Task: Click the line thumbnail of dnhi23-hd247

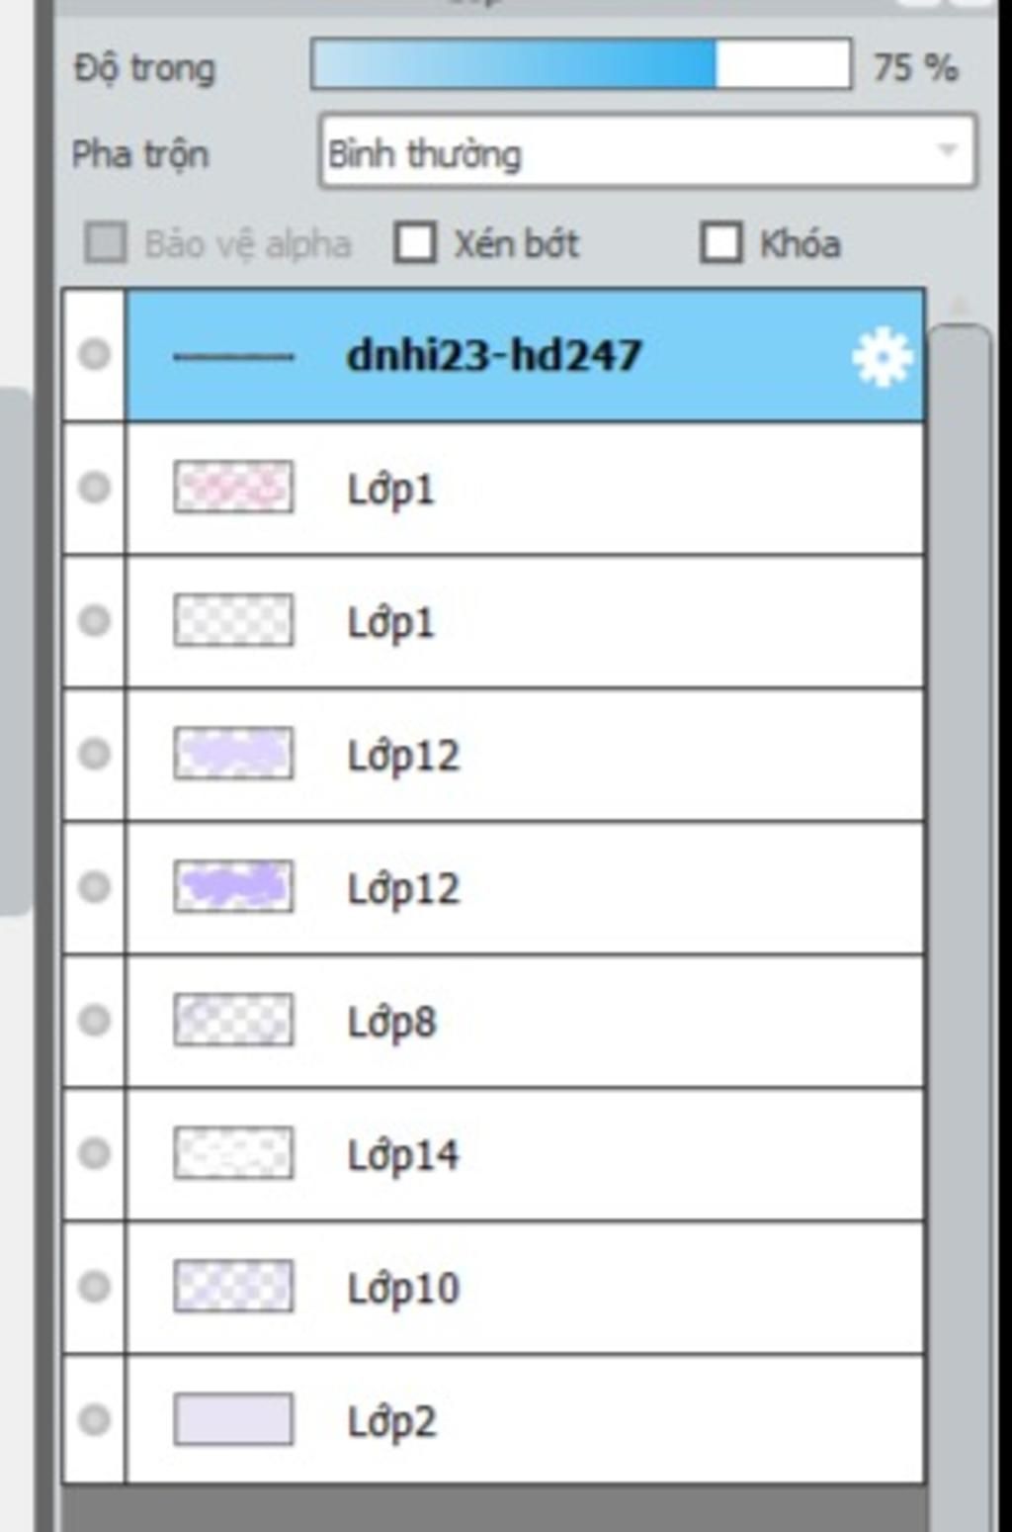Action: [x=233, y=356]
